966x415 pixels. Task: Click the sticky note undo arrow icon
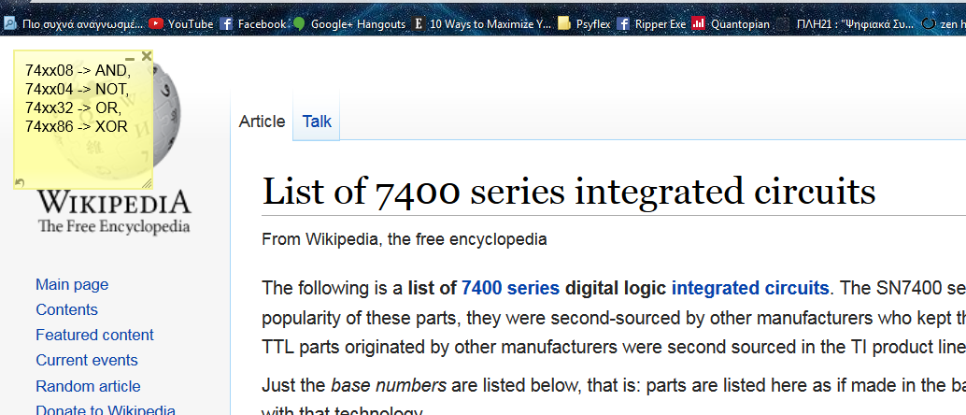pyautogui.click(x=19, y=182)
